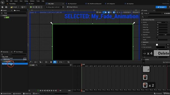Select the Image widget in the palette
Viewport: 170px width, 95px height.
click(7, 18)
